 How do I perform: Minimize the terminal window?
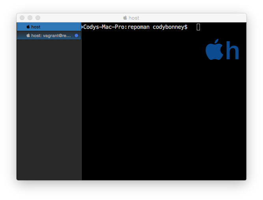(30, 18)
